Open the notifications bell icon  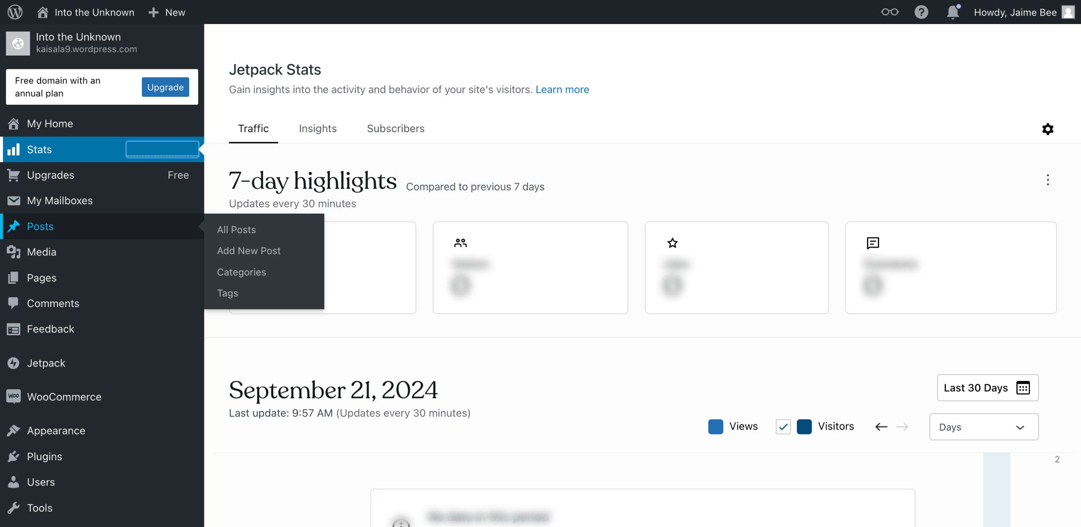click(x=953, y=12)
